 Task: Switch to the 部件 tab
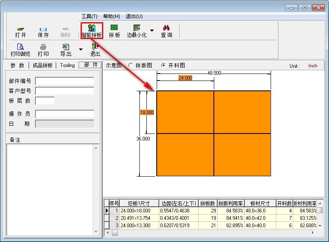(x=90, y=65)
